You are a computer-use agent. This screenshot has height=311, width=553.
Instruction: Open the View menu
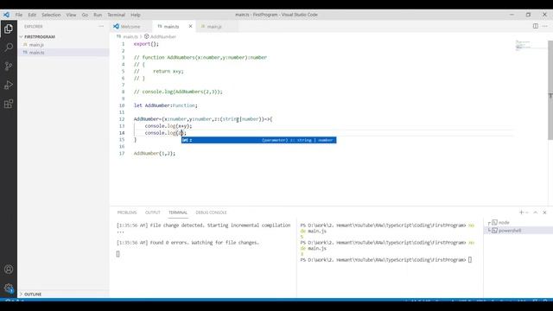click(x=71, y=15)
